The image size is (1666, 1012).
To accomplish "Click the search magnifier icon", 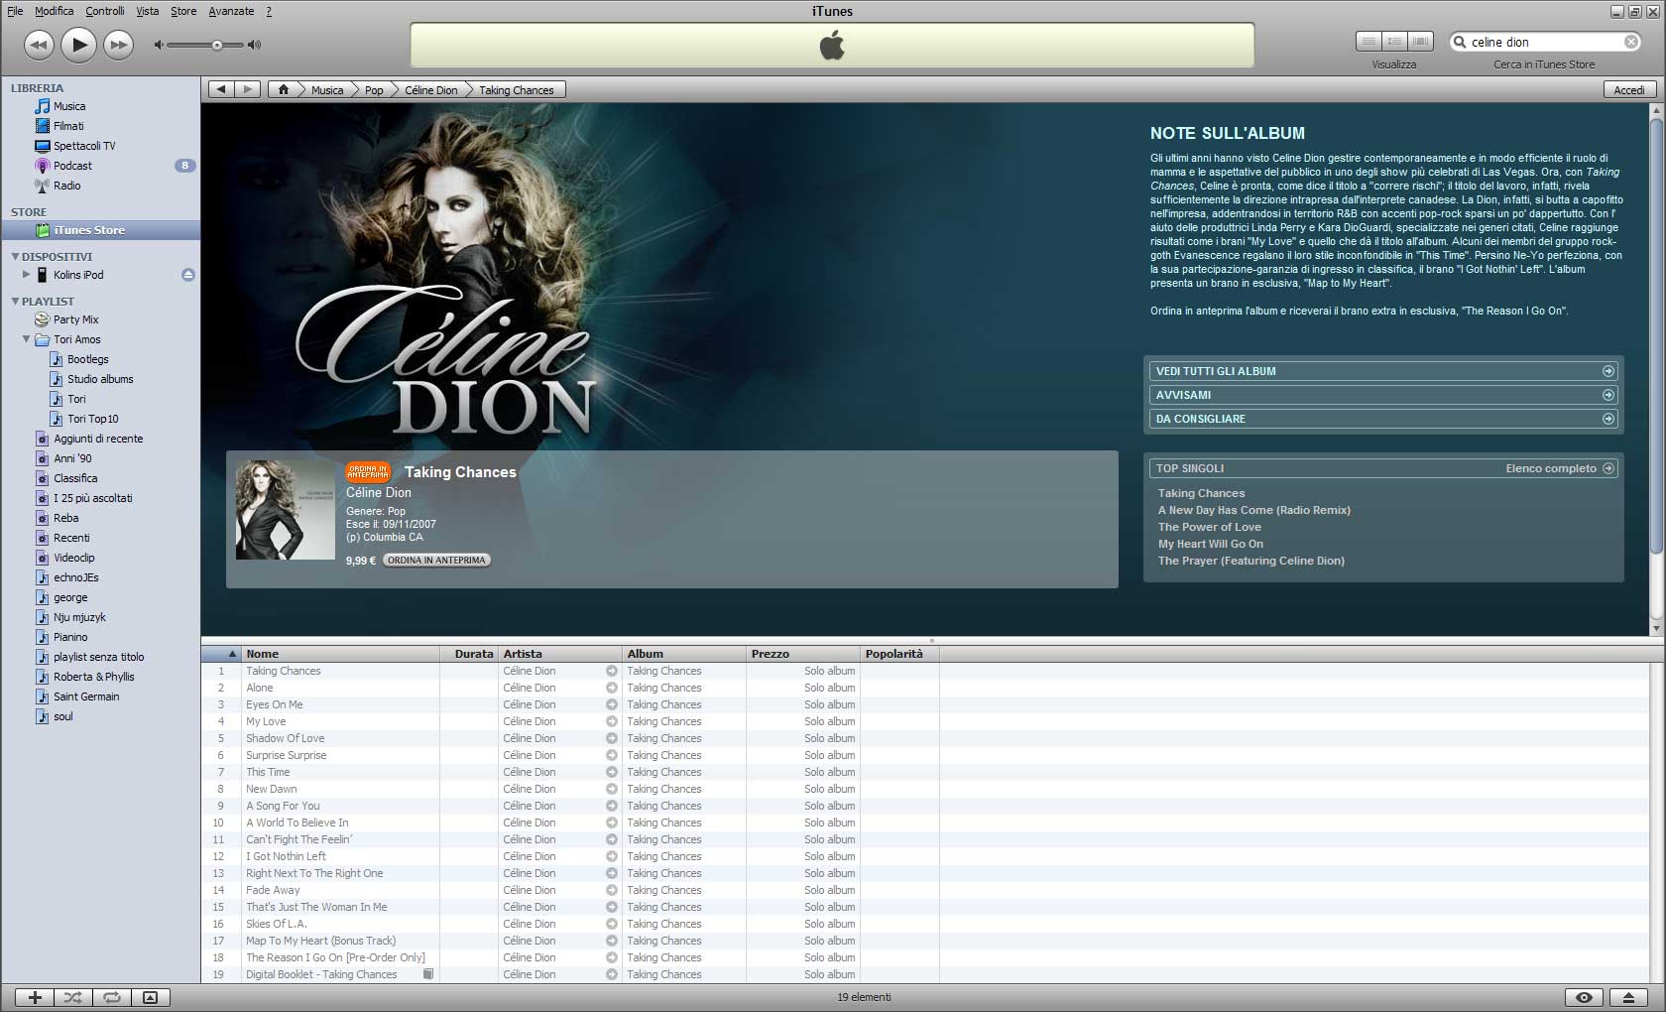I will point(1460,42).
